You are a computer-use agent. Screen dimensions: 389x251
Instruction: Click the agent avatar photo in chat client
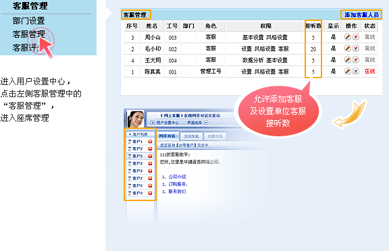click(x=135, y=119)
